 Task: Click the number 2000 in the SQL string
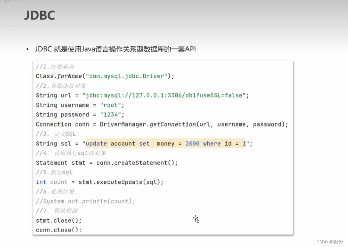(192, 144)
